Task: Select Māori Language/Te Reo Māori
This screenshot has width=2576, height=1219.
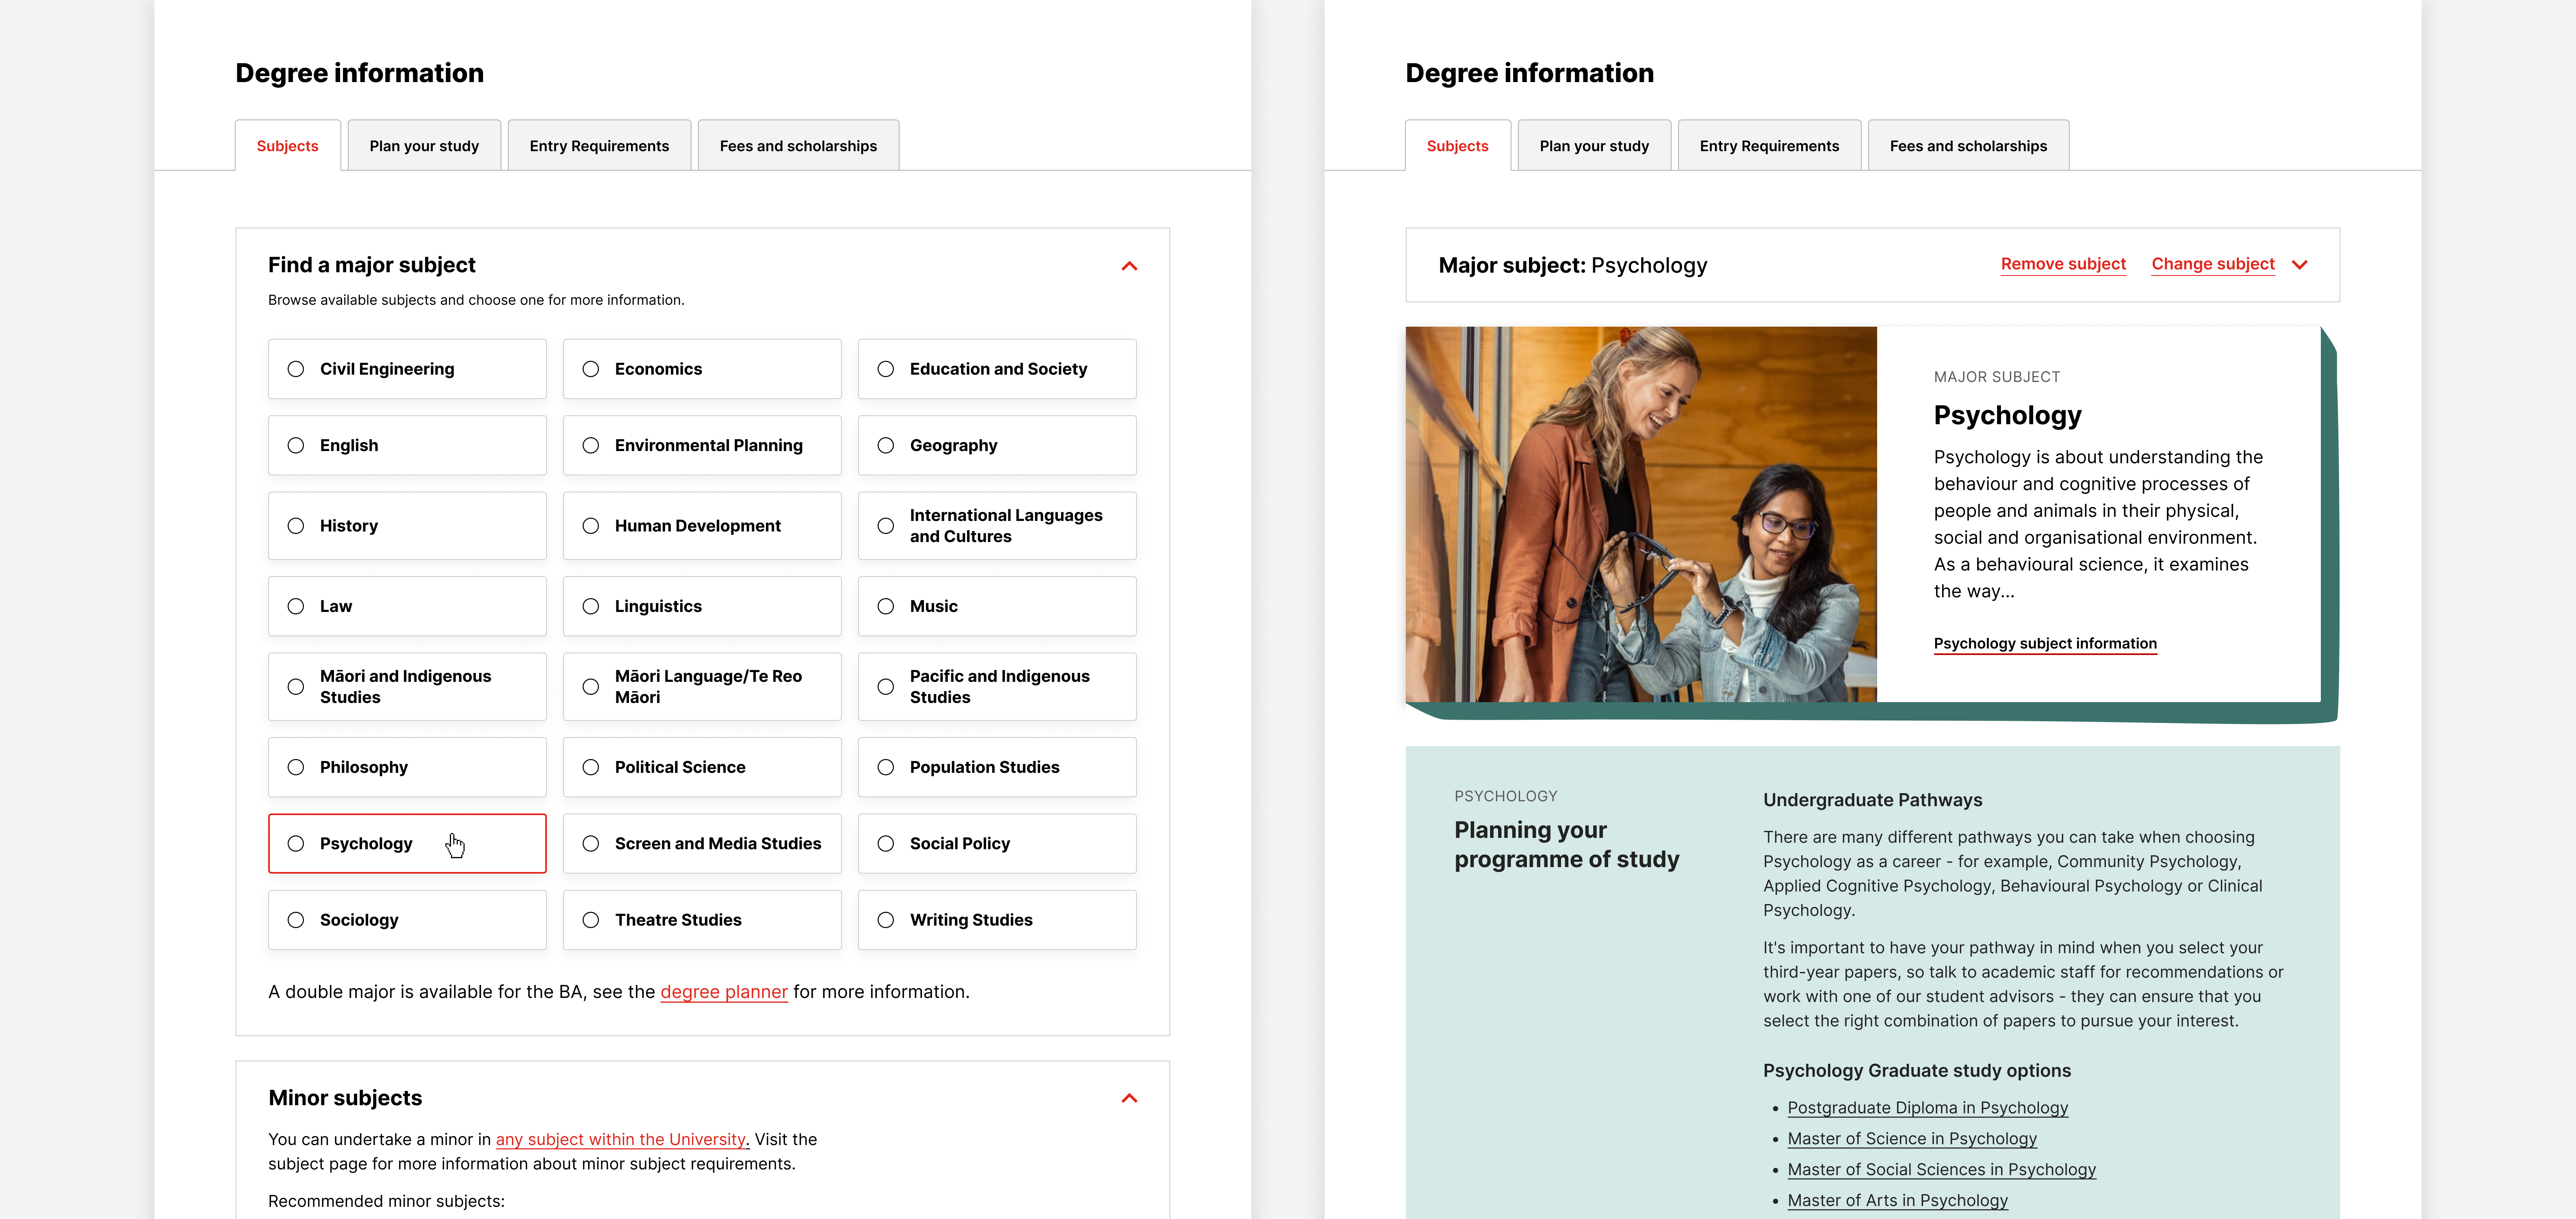Action: coord(702,687)
